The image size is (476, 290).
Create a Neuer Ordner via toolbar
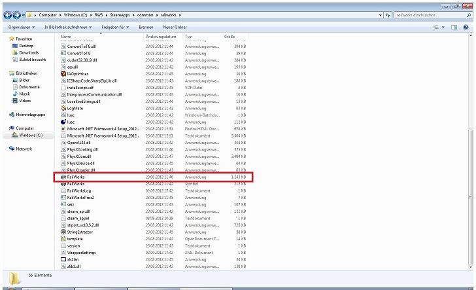(x=175, y=27)
